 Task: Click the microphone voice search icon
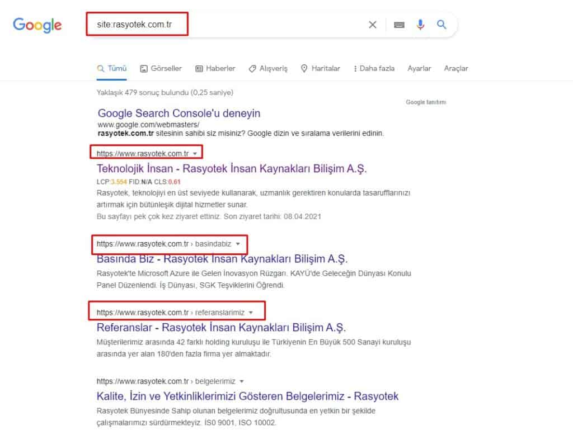(420, 25)
